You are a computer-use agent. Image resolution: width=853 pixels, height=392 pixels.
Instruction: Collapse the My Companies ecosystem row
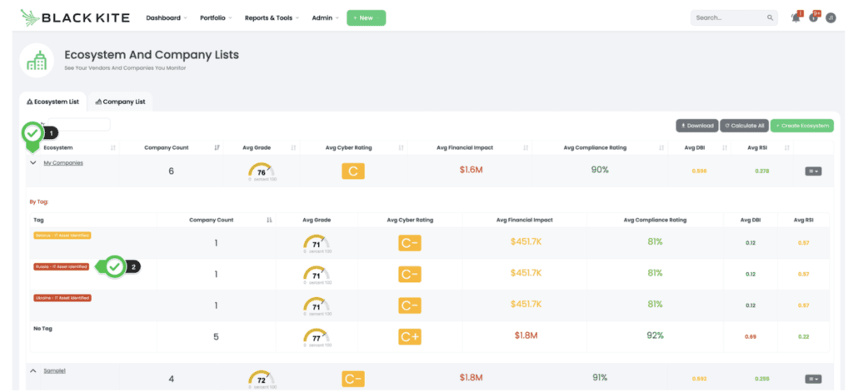pos(33,163)
